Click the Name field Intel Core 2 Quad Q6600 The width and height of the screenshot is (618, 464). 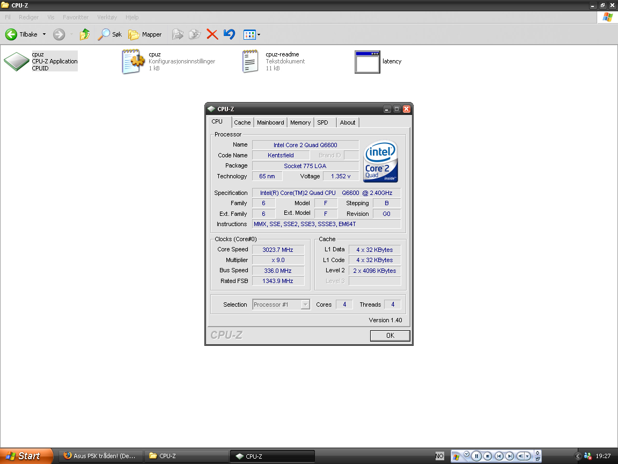point(305,145)
